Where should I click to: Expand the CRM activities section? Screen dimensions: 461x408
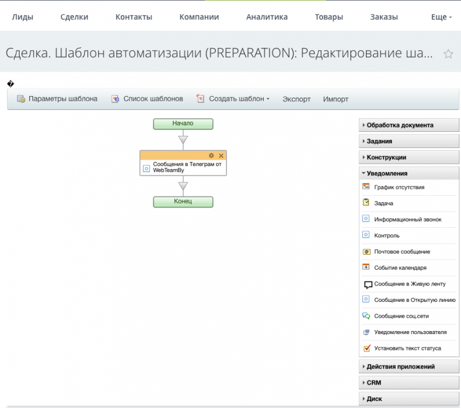(x=373, y=383)
